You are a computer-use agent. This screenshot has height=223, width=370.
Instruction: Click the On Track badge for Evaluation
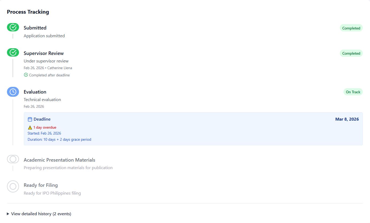[x=353, y=92]
